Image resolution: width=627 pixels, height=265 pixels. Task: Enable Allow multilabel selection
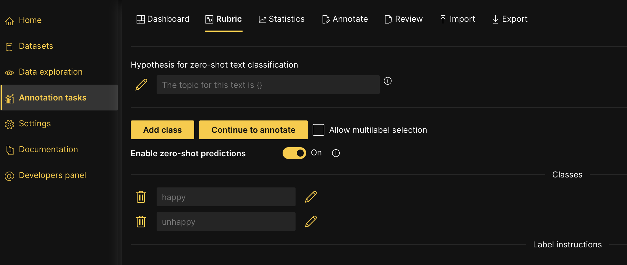coord(318,130)
